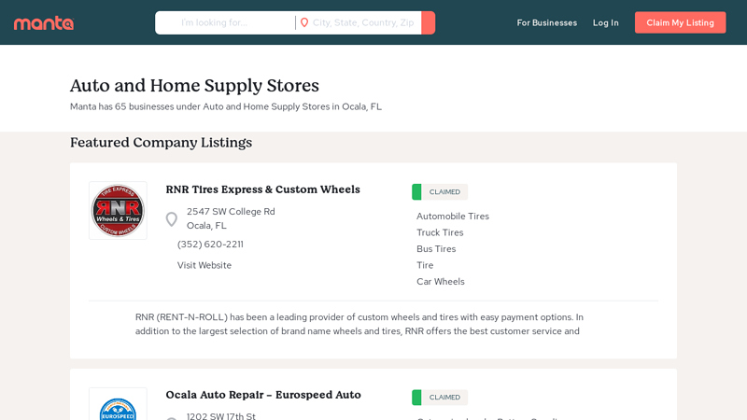The image size is (747, 420).
Task: Focus the "I'm looking for..." search field
Action: tap(225, 22)
